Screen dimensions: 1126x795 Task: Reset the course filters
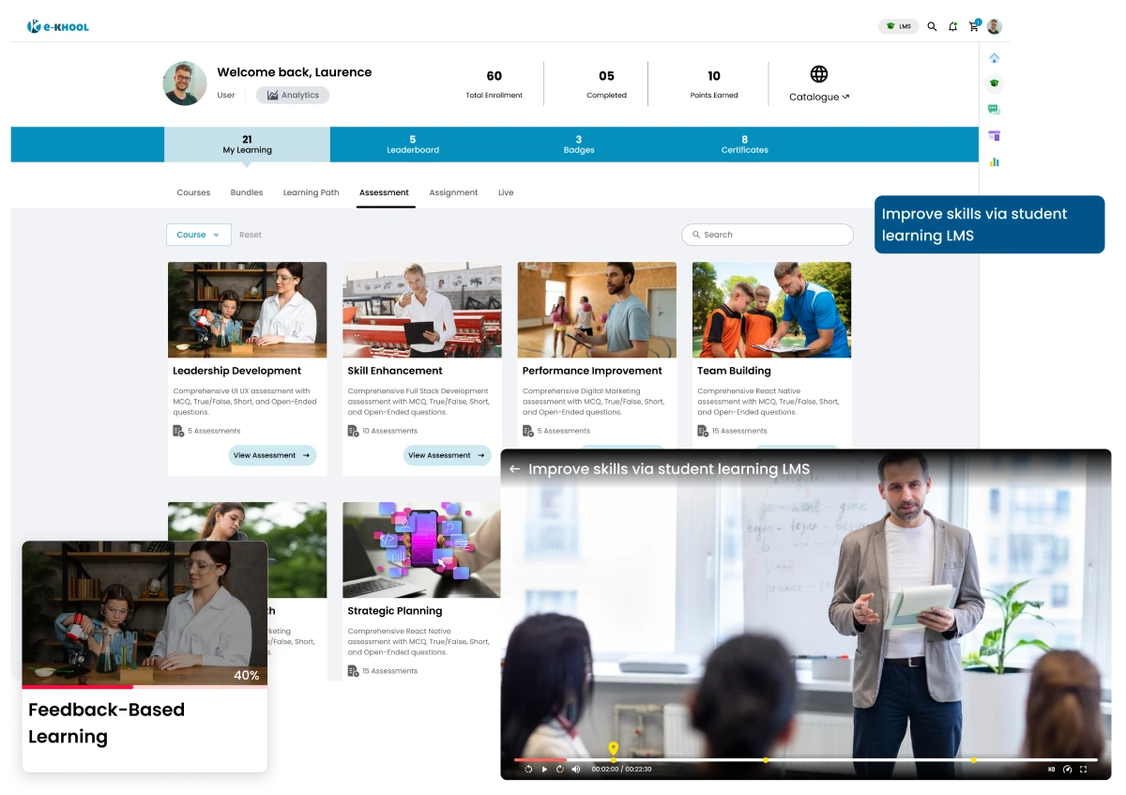(x=250, y=235)
